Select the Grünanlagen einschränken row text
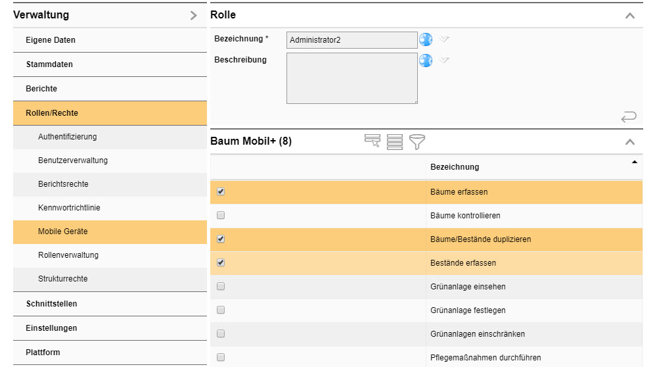 477,334
